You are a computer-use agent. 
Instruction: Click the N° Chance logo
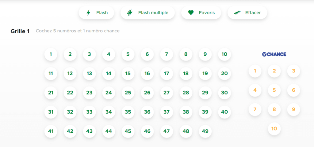point(274,54)
